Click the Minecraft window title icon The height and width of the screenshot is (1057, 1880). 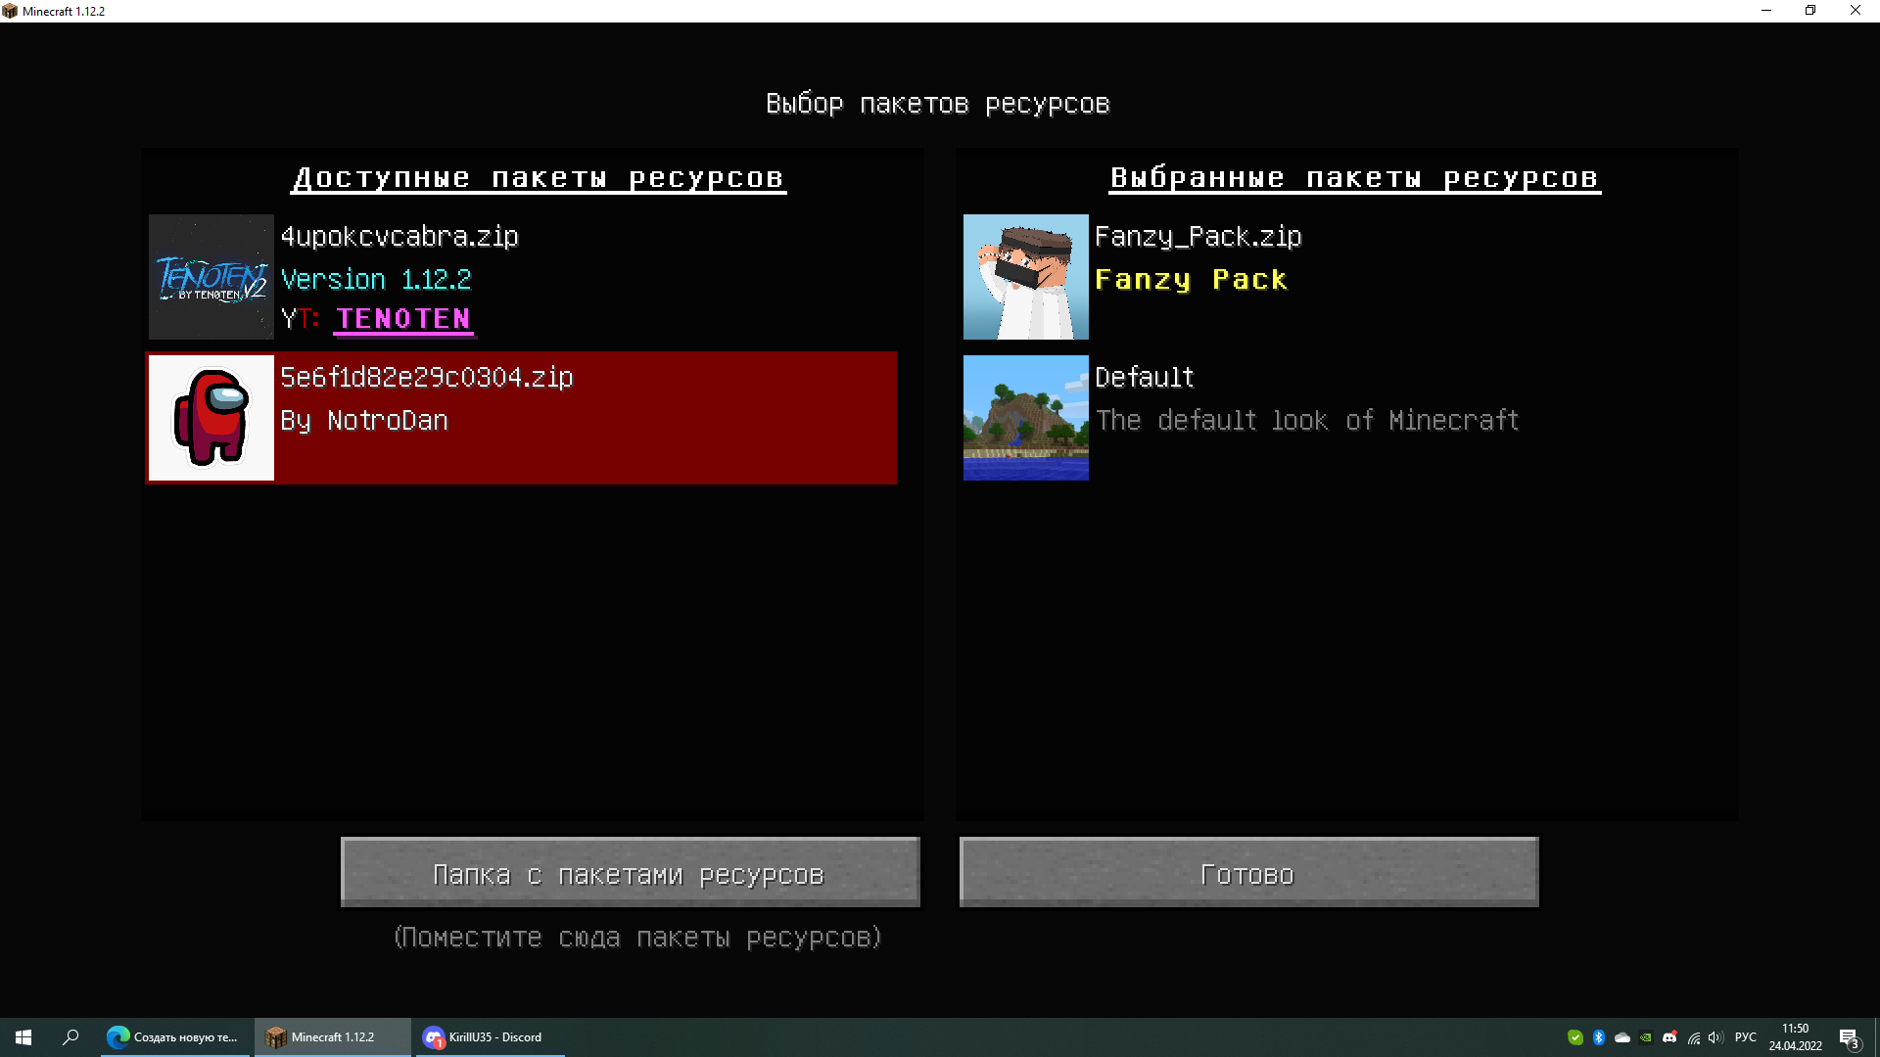point(10,11)
